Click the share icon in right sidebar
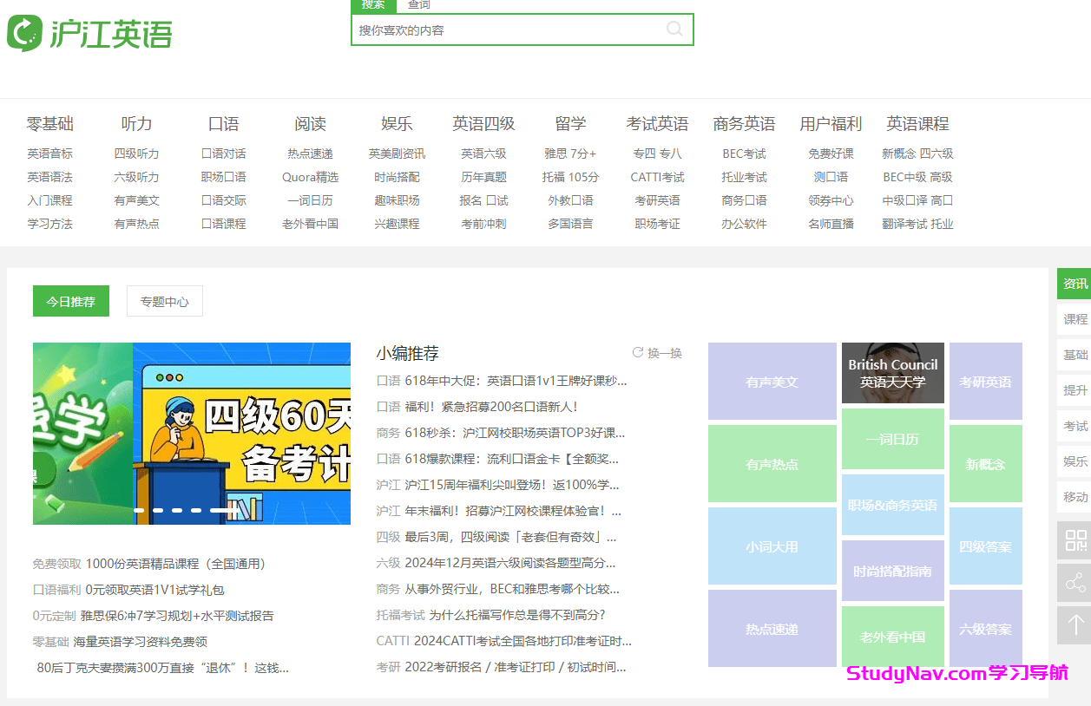 point(1074,582)
